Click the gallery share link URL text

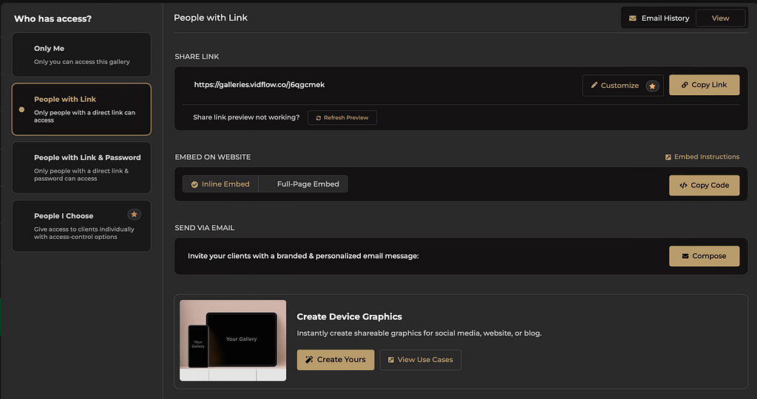(259, 85)
